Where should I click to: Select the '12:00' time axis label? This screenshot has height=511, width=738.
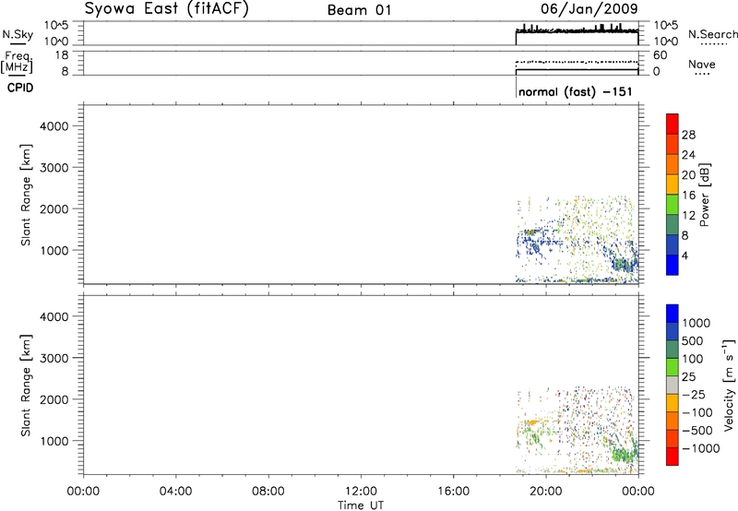pos(361,492)
